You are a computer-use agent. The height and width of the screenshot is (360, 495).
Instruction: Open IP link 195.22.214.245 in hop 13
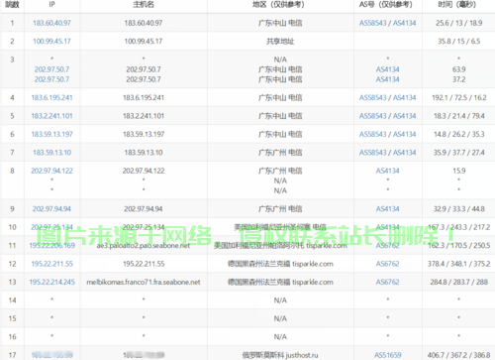tap(51, 282)
